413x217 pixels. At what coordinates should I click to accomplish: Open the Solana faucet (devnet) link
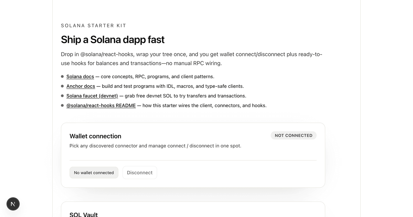click(92, 96)
